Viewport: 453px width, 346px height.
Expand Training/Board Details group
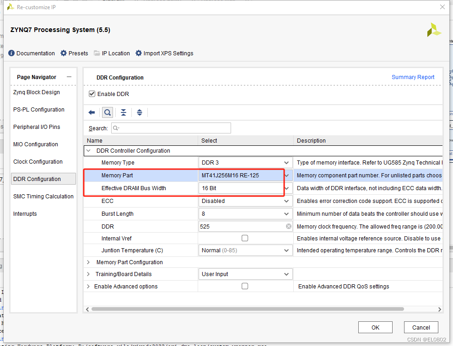(88, 274)
